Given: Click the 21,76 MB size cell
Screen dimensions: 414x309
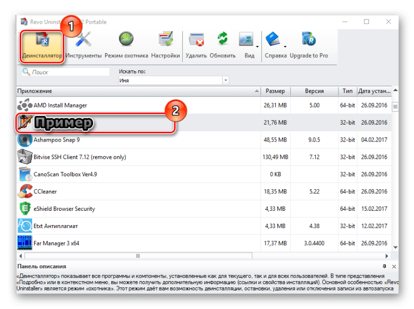Looking at the screenshot, I should coord(275,122).
